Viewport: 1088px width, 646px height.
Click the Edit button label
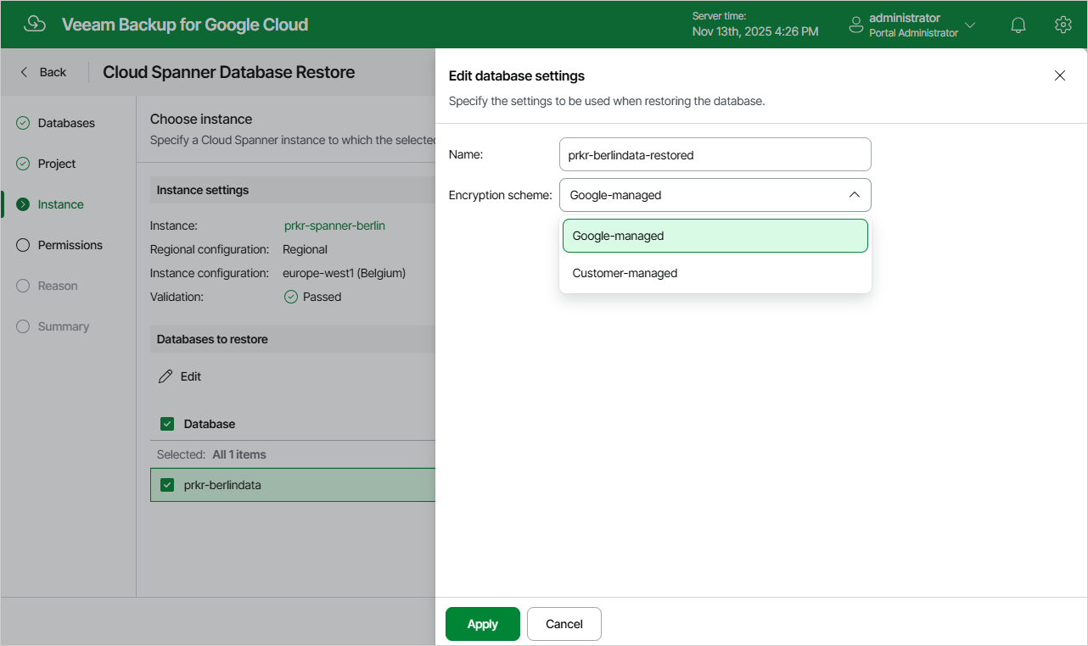[191, 376]
